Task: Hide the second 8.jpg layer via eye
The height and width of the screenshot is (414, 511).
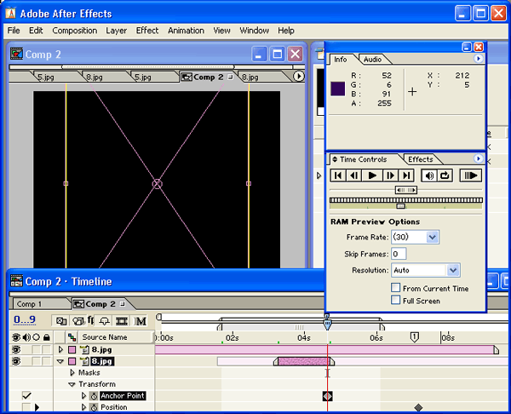Action: pyautogui.click(x=16, y=361)
